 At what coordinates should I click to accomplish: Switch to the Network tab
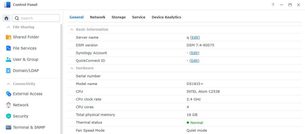click(98, 17)
